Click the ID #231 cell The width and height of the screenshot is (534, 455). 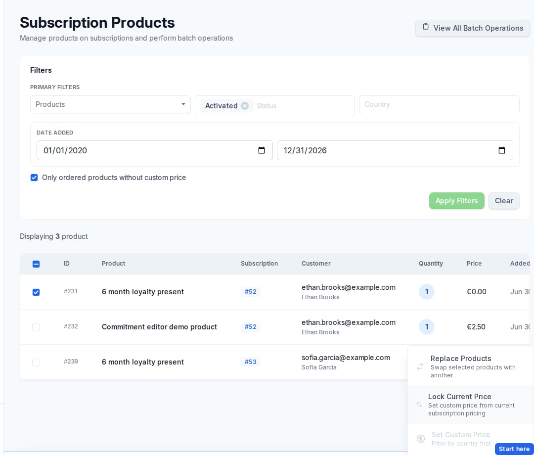click(71, 291)
